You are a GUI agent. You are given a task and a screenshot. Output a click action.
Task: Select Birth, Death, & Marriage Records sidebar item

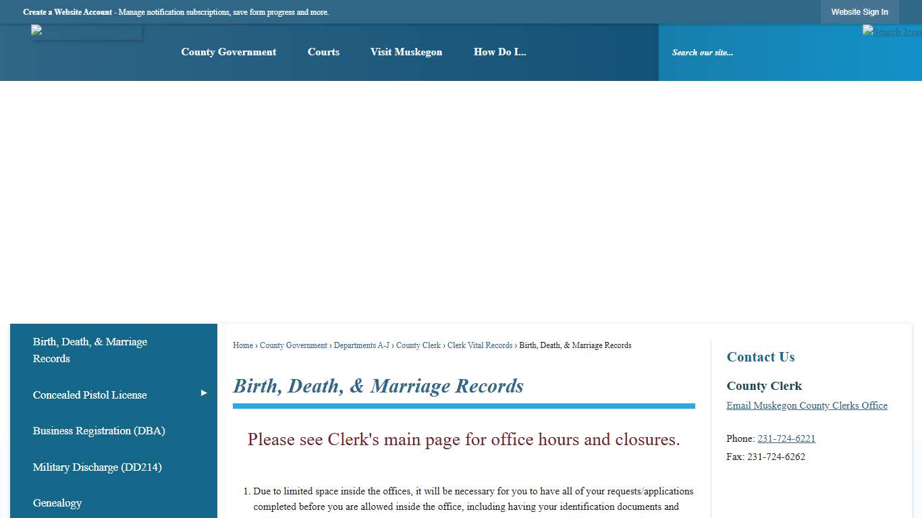90,349
